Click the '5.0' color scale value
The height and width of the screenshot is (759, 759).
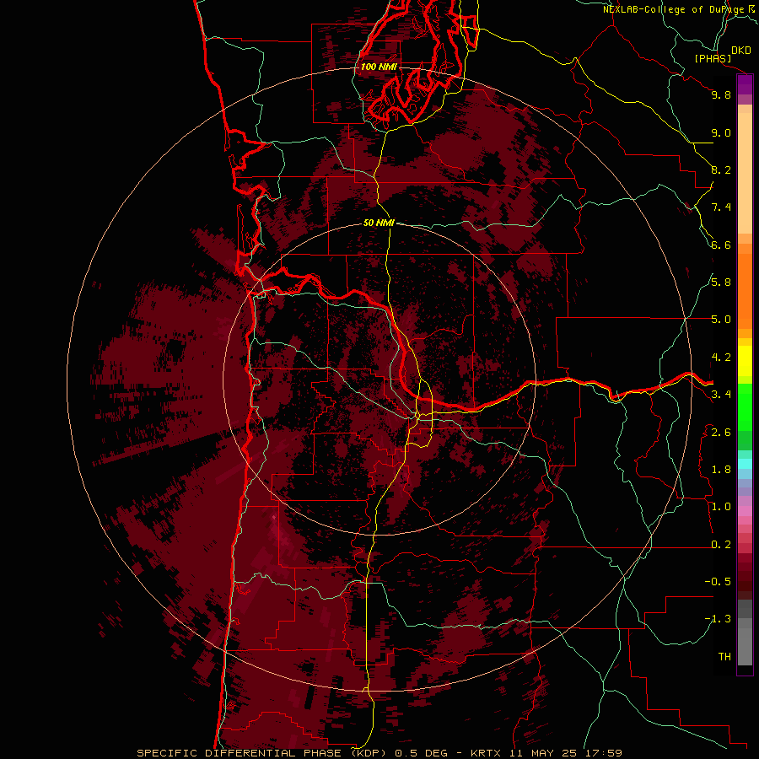pyautogui.click(x=721, y=320)
